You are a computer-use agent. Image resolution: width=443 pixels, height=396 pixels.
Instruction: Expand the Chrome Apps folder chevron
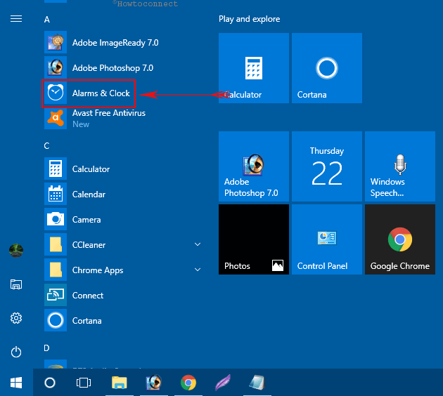[x=198, y=270]
